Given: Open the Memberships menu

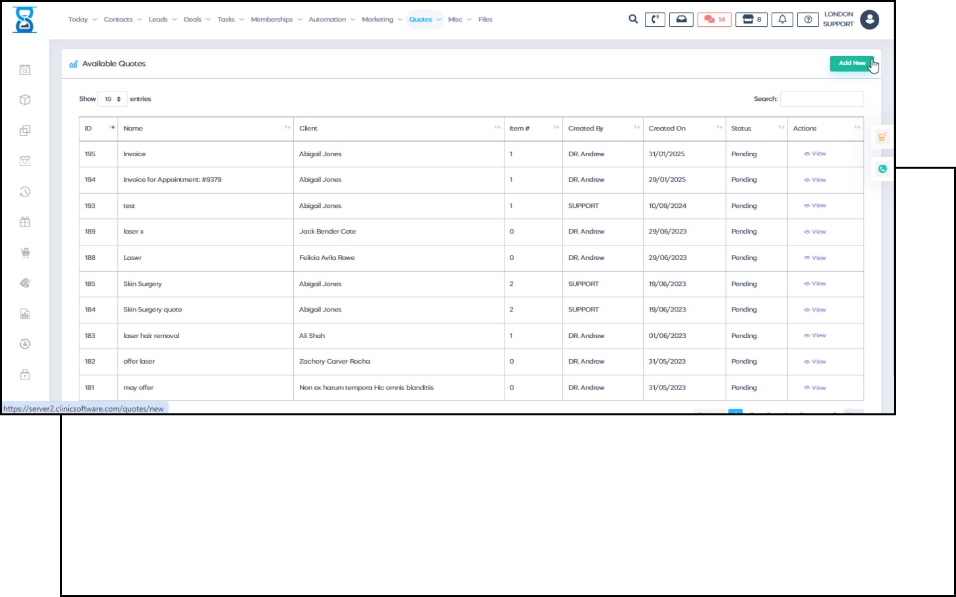Looking at the screenshot, I should click(x=276, y=19).
